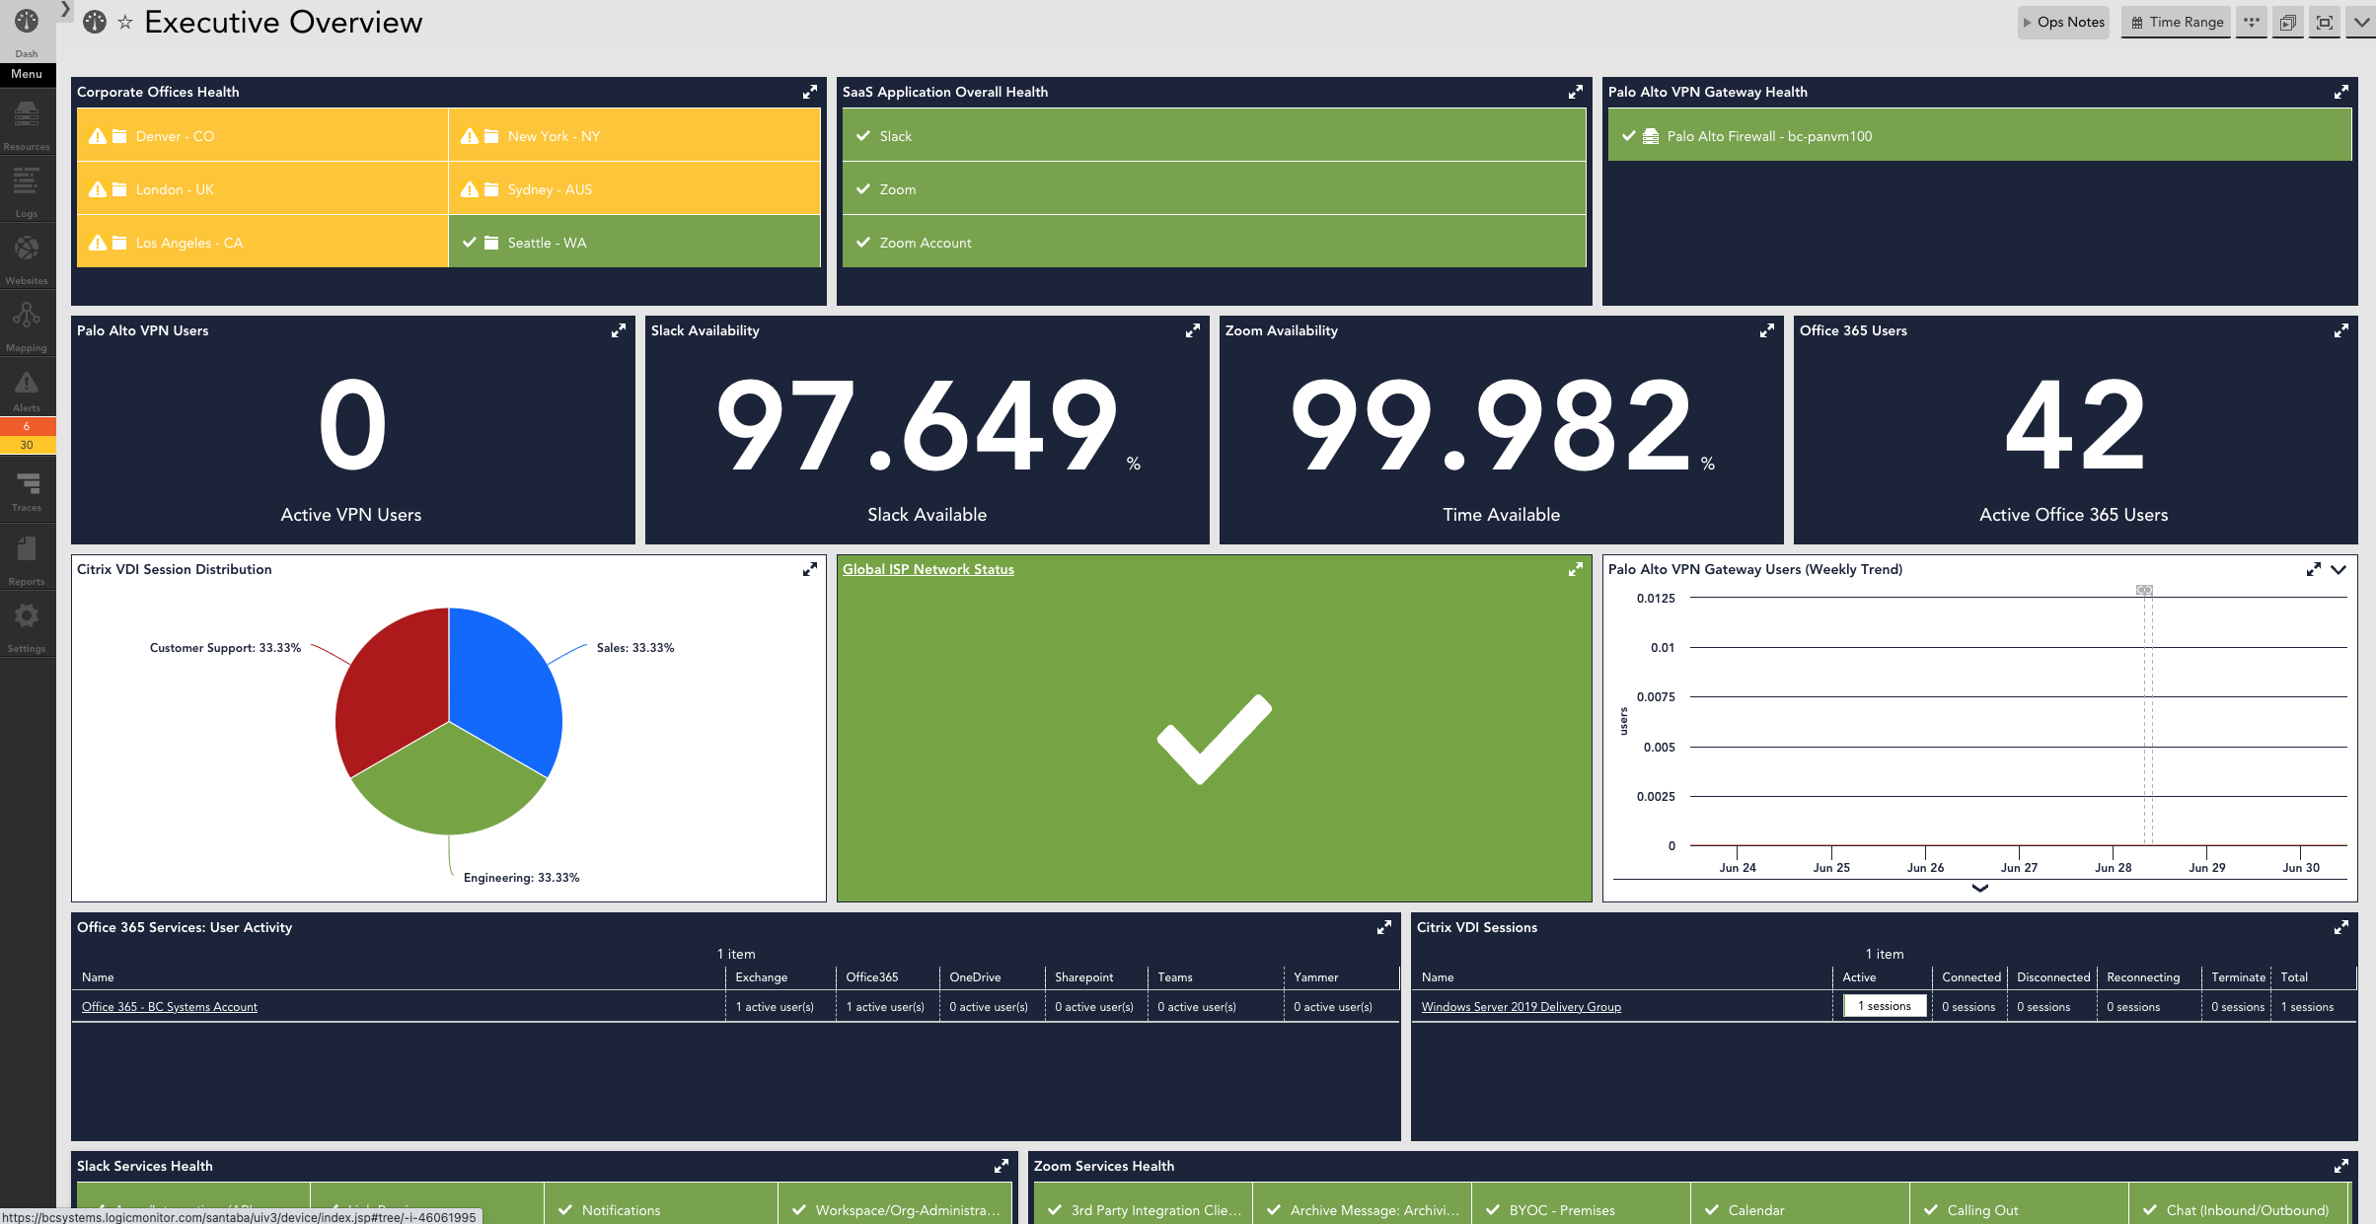
Task: Click the dashboard icon beside the title
Action: pos(95,22)
